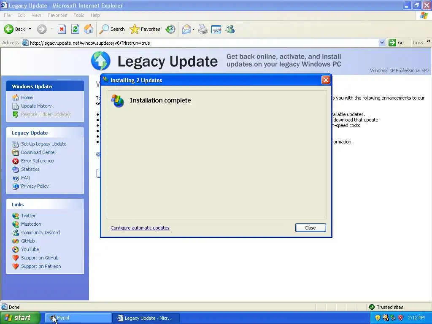Click the Statistics sidebar icon

point(16,169)
